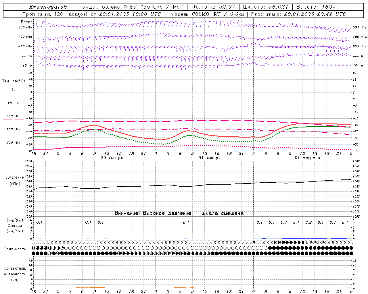Viewport: 368px width, 294px height.
Task: Click the Осадки precipitation label
Action: click(x=15, y=226)
